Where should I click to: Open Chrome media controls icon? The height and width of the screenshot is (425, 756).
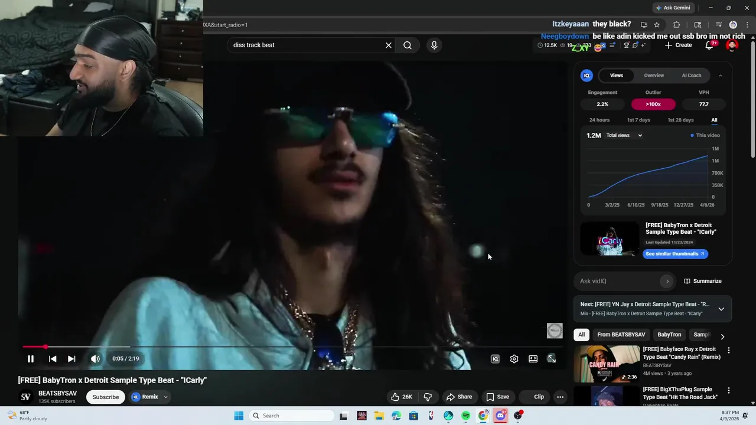coord(719,25)
